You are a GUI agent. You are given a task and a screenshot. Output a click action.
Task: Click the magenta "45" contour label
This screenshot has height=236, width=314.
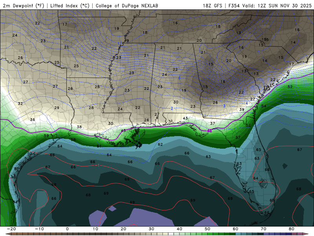tap(209, 131)
